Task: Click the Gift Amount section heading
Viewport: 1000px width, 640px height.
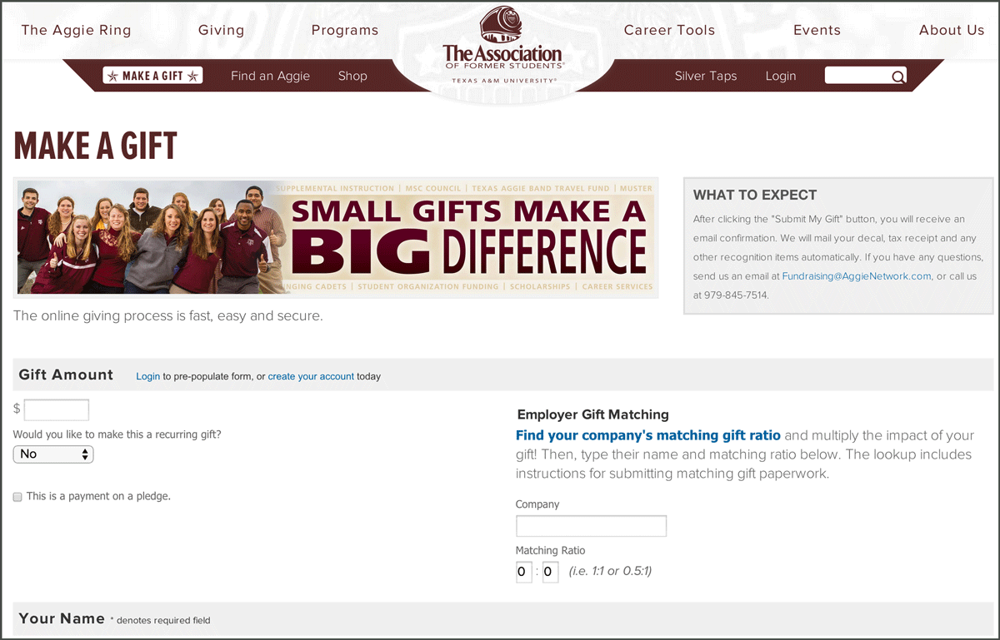Action: (x=66, y=375)
